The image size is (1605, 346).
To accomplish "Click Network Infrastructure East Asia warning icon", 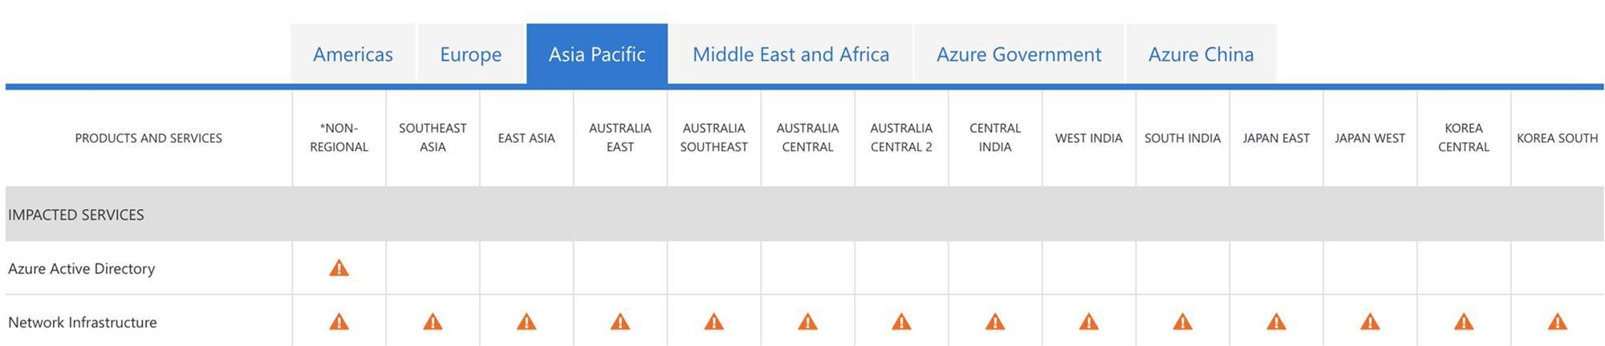I will pyautogui.click(x=526, y=322).
